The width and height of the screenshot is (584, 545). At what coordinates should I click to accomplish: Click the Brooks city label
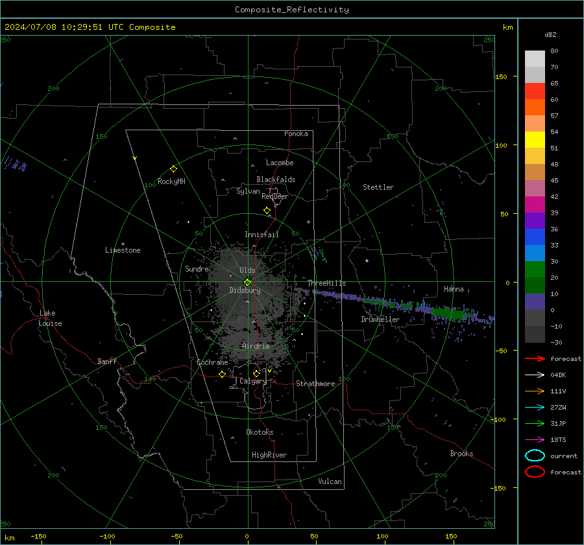coord(461,454)
